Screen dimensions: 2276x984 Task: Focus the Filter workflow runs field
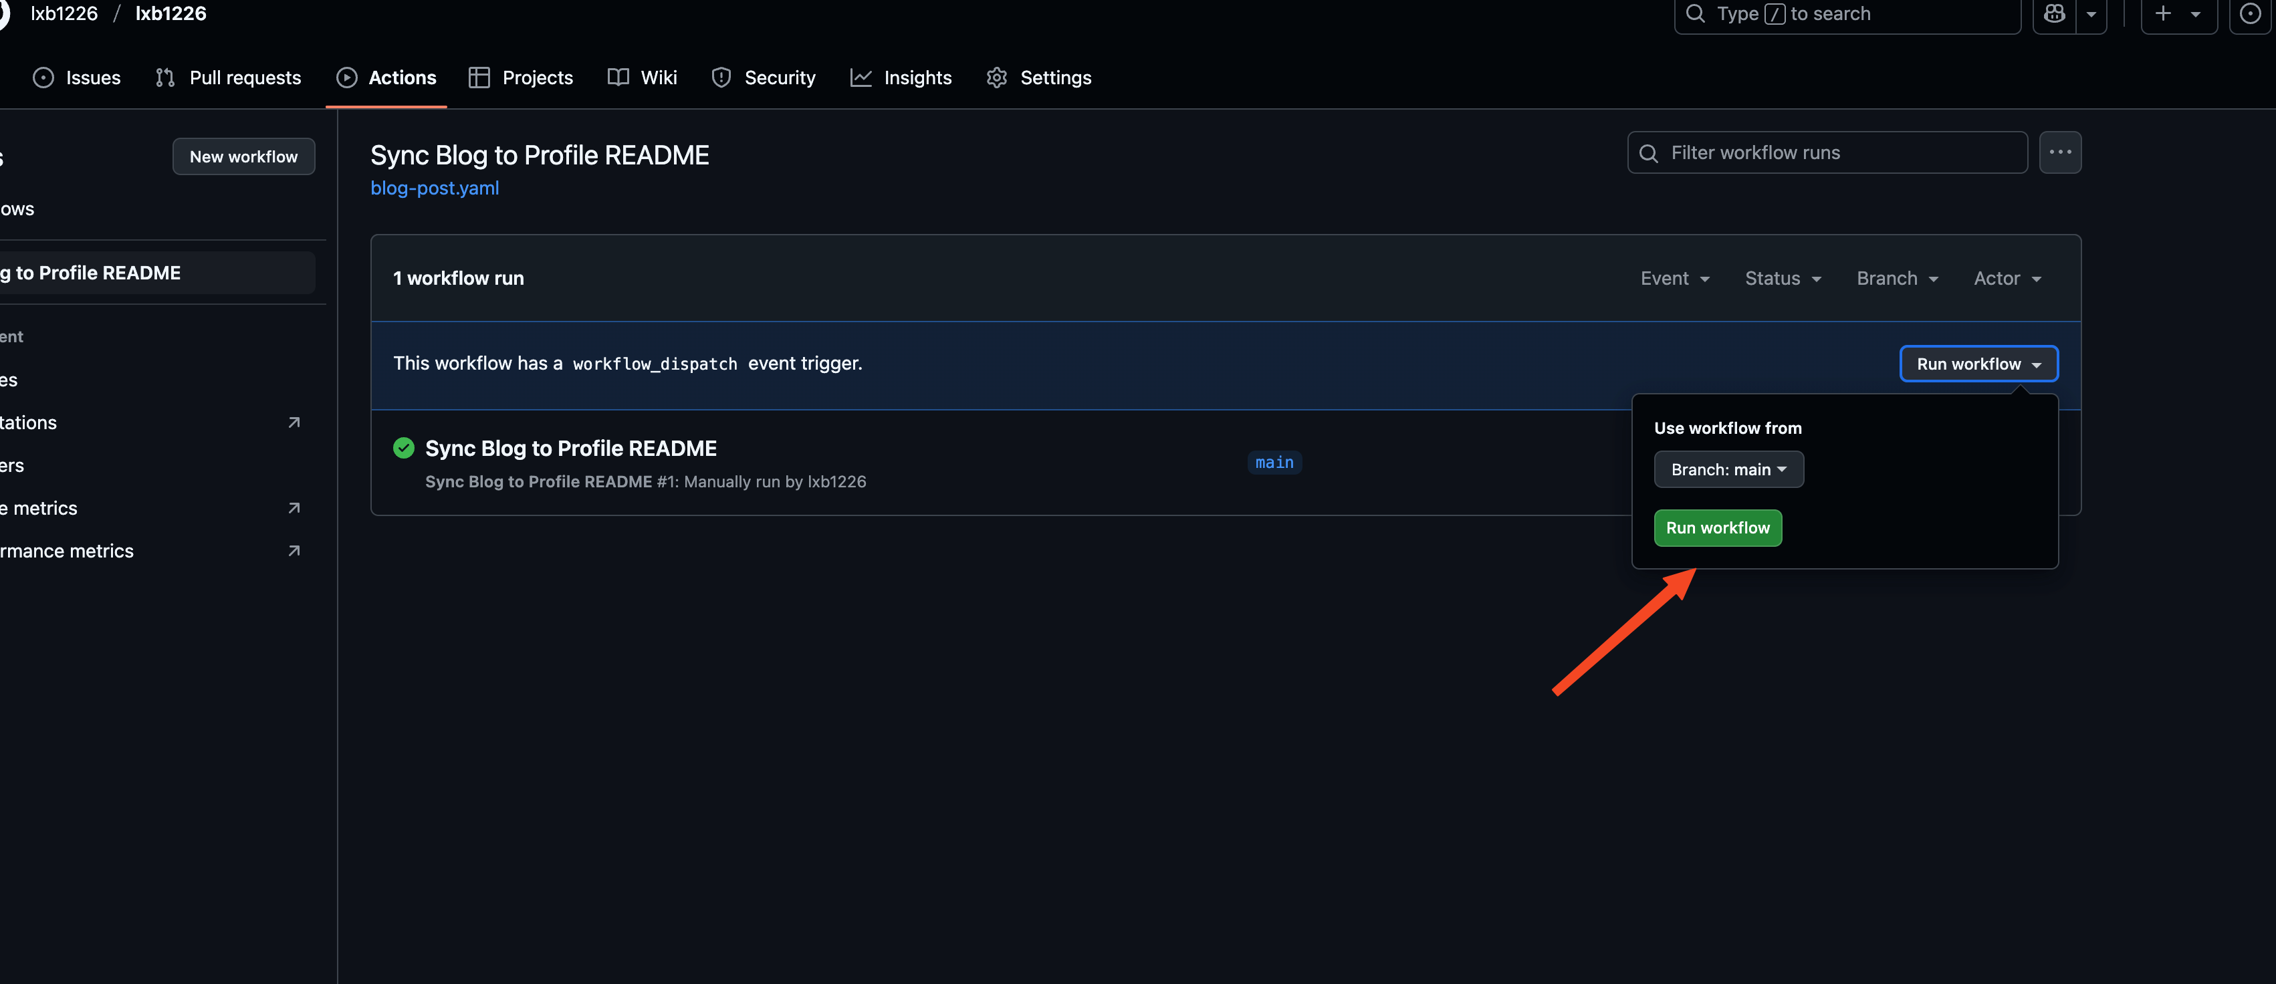(1827, 153)
